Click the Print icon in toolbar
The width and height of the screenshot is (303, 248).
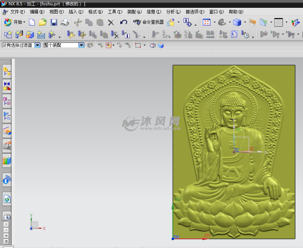(x=65, y=22)
